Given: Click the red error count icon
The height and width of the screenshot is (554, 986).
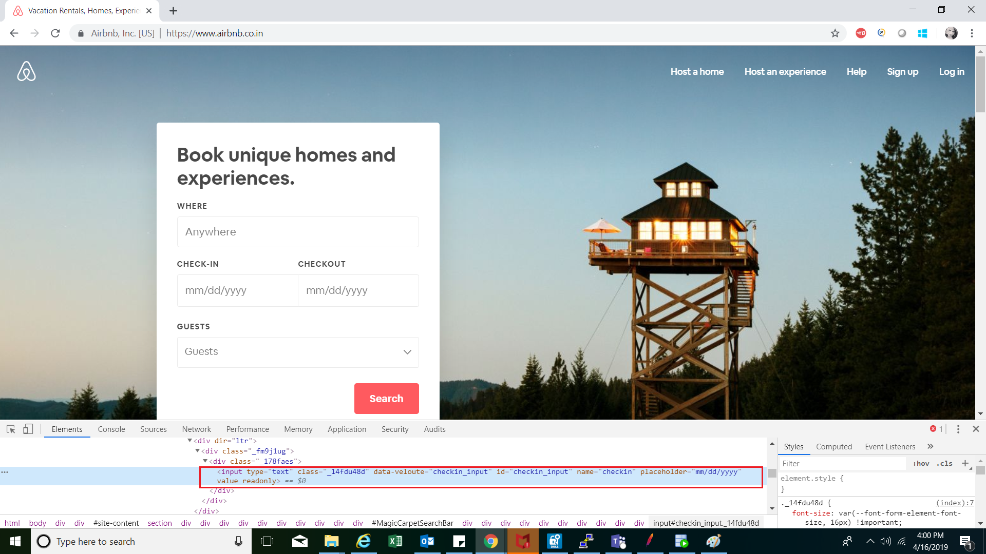Looking at the screenshot, I should click(933, 429).
